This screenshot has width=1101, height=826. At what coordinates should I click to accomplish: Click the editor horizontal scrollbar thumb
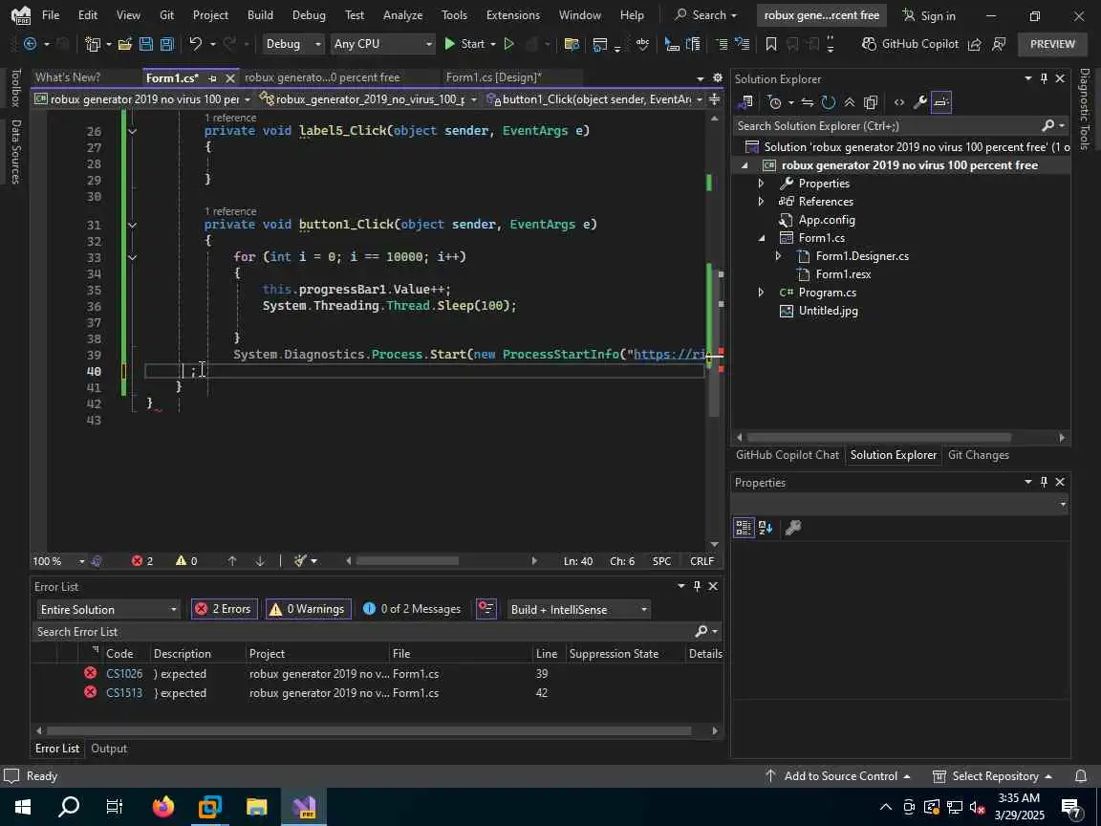(x=407, y=560)
